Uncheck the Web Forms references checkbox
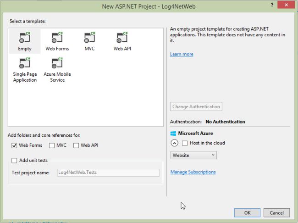 pyautogui.click(x=14, y=145)
